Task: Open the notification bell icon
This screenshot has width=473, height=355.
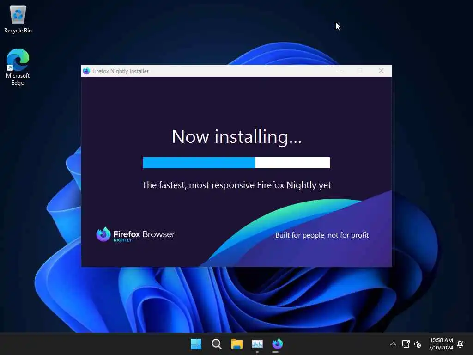Action: 461,344
